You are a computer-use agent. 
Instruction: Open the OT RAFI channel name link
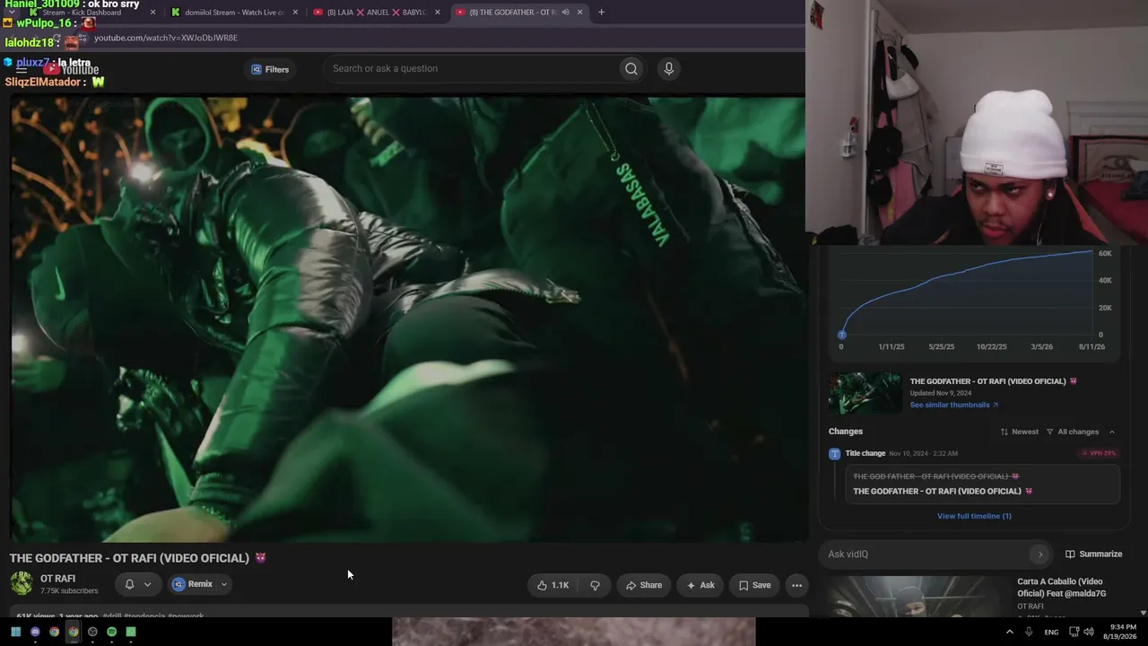point(57,579)
